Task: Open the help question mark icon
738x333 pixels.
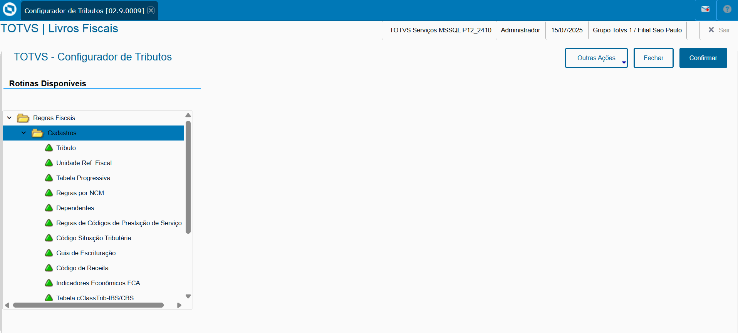Action: click(727, 9)
